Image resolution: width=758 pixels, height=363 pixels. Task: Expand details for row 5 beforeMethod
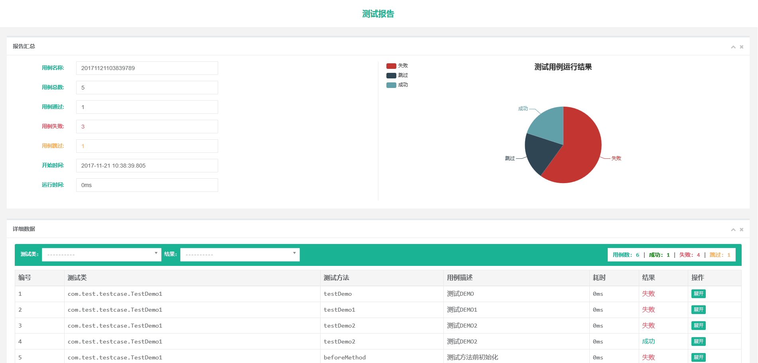point(698,357)
